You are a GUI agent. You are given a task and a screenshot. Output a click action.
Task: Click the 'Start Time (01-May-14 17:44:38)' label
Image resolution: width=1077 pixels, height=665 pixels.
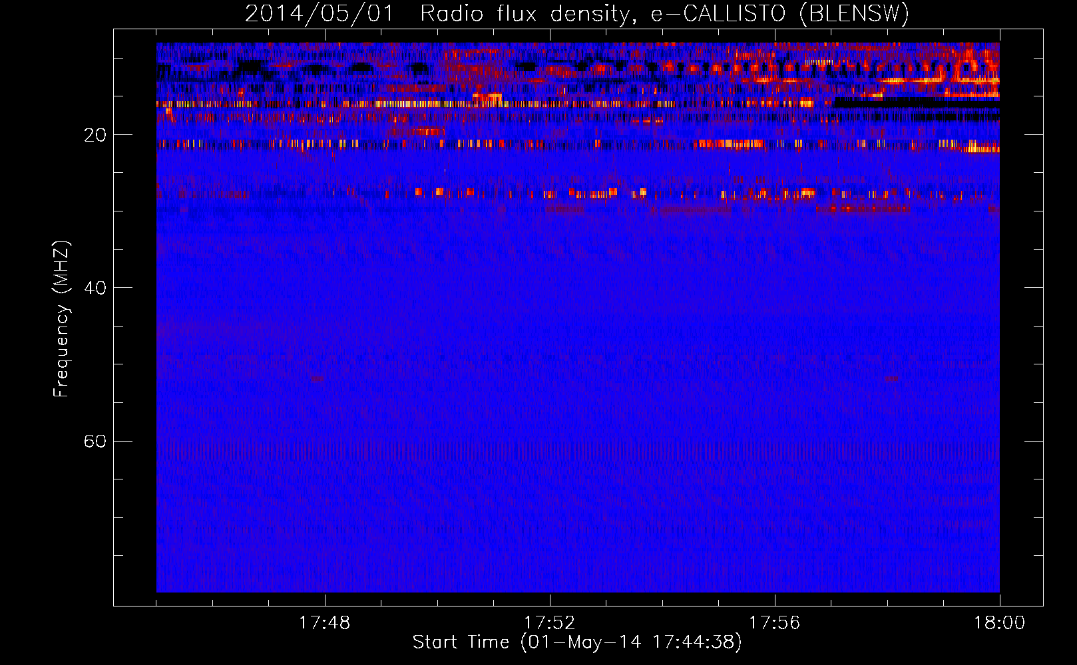[577, 642]
